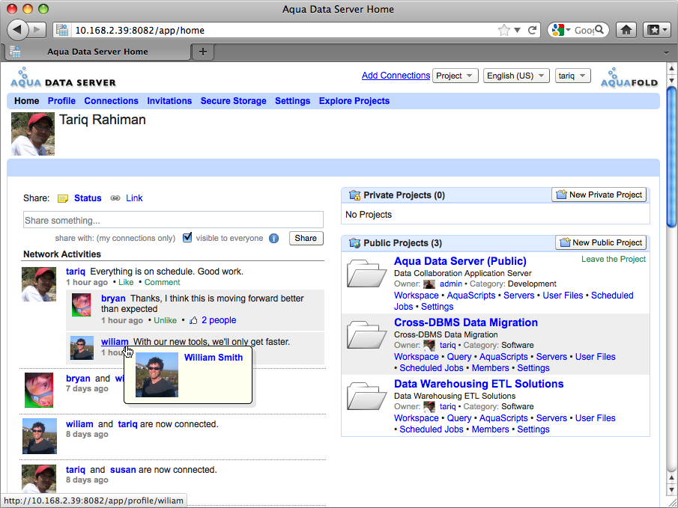Image resolution: width=678 pixels, height=508 pixels.
Task: Click the Aqua Data Server logo
Action: [63, 78]
